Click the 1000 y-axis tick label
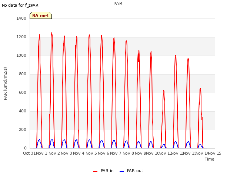The image size is (237, 178). [21, 55]
